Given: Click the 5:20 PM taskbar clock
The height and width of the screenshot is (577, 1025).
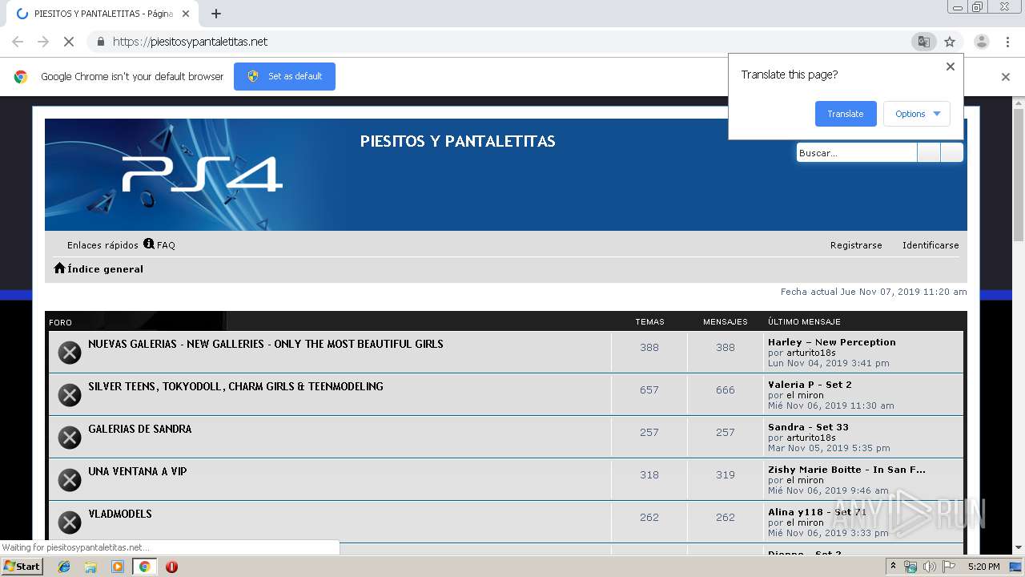Looking at the screenshot, I should tap(983, 567).
